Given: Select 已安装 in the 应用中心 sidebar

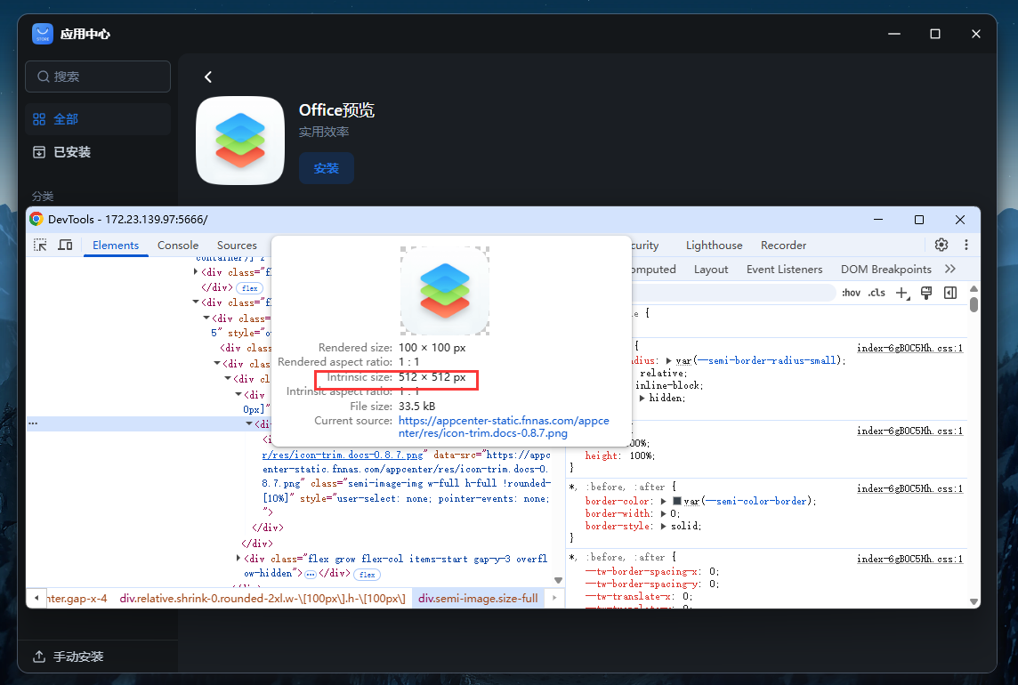Looking at the screenshot, I should click(98, 152).
